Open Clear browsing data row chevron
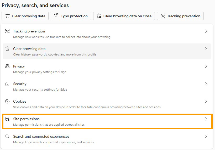The image size is (215, 150). 206,49
